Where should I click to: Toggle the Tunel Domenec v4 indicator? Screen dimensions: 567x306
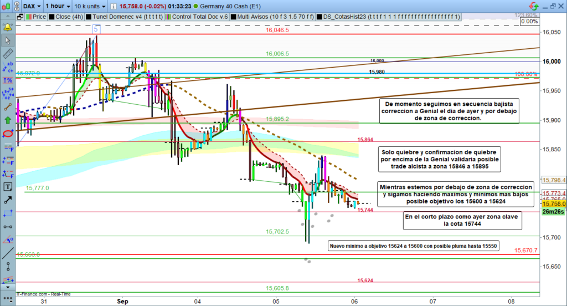click(124, 17)
